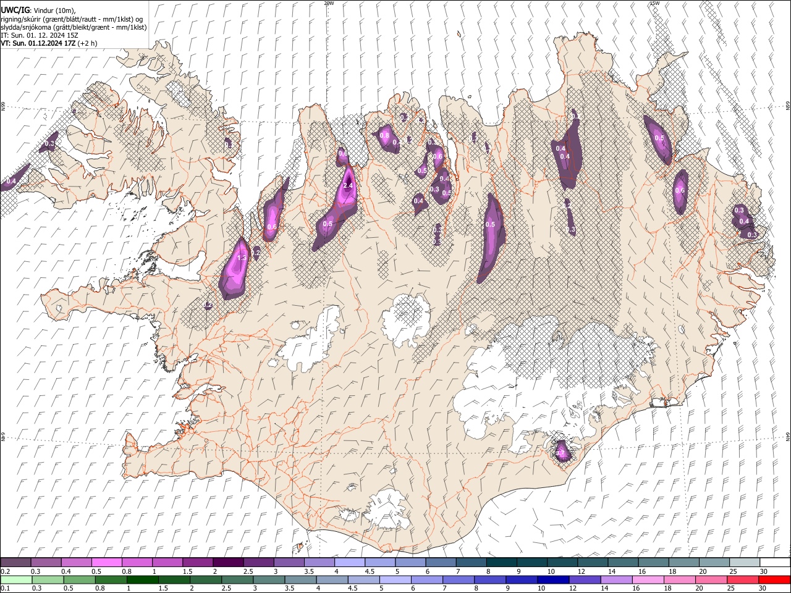The image size is (791, 593).
Task: Select the lower legend swatch between 3.5 and 4
Action: pos(300,580)
